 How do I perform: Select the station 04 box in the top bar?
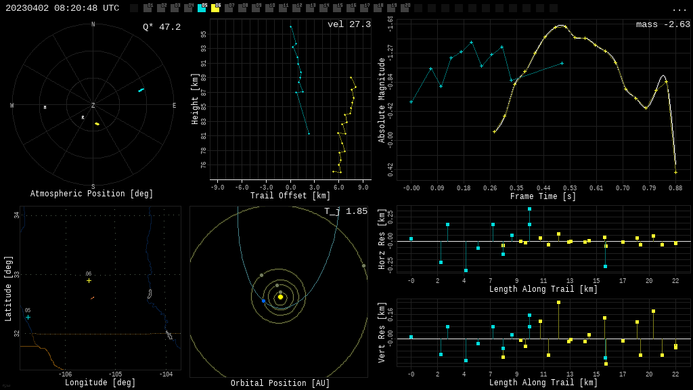188,8
